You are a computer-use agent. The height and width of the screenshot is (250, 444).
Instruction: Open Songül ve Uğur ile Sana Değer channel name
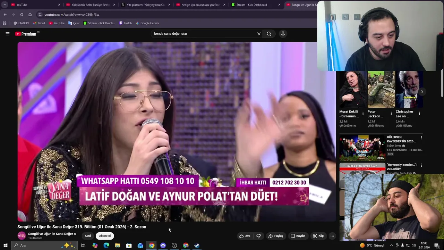(x=51, y=234)
